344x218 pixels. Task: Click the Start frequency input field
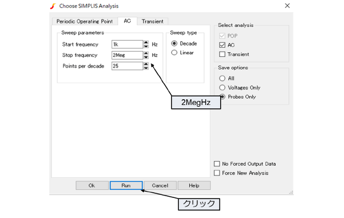127,44
